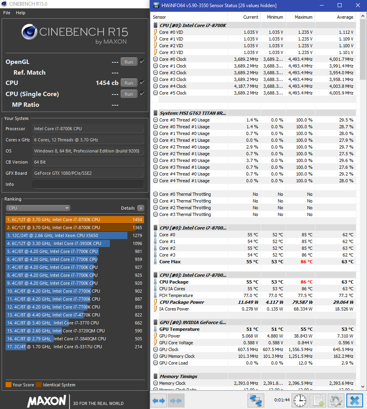367x409 pixels.
Task: Click the Sensor column header
Action: 159,17
